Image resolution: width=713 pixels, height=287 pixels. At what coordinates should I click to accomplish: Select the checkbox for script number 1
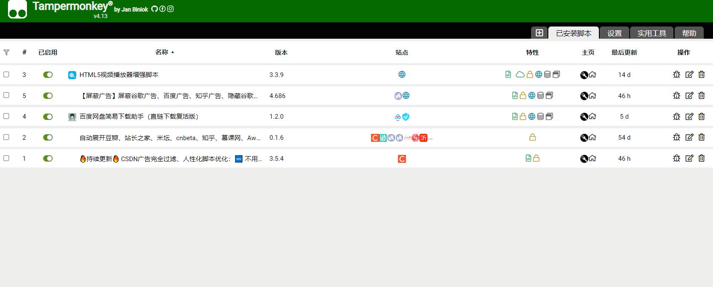pos(6,158)
